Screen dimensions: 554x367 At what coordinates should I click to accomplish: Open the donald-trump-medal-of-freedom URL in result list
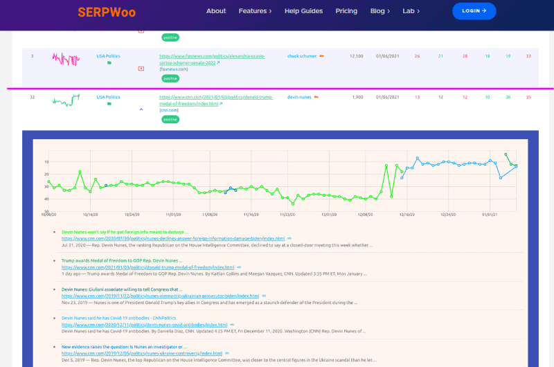click(x=148, y=267)
